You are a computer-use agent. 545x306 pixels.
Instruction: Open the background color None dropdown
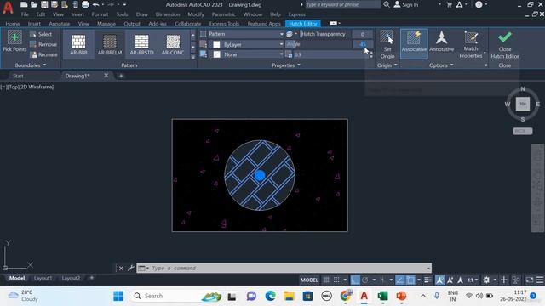(x=246, y=54)
